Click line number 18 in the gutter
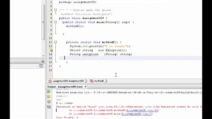212x119 pixels. pyautogui.click(x=50, y=70)
